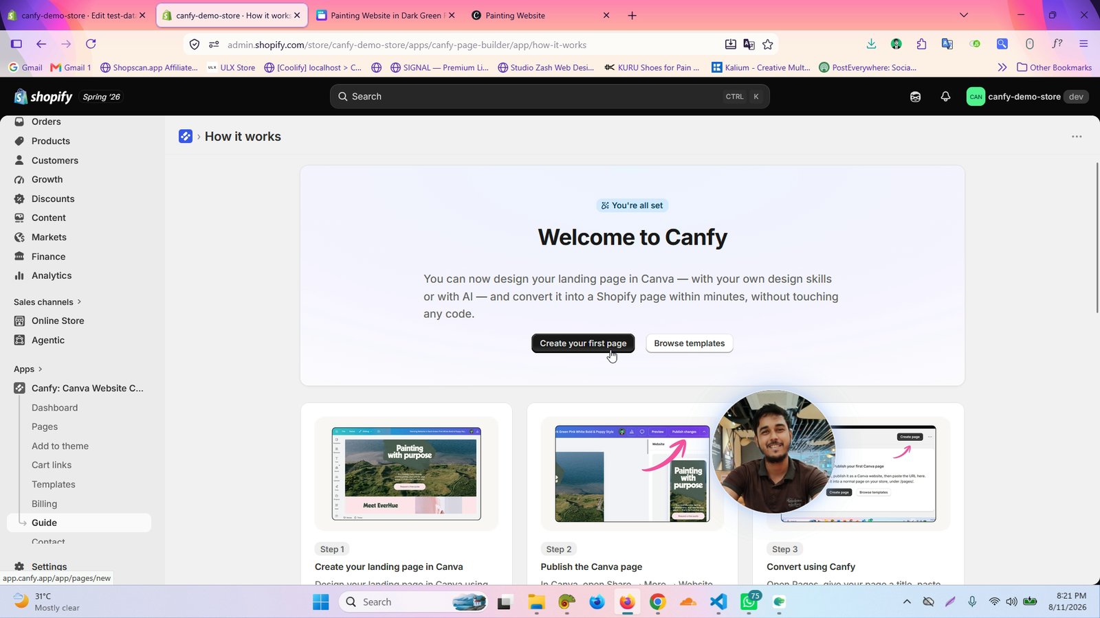Open the Shopify notifications bell
The height and width of the screenshot is (618, 1100).
coord(945,97)
